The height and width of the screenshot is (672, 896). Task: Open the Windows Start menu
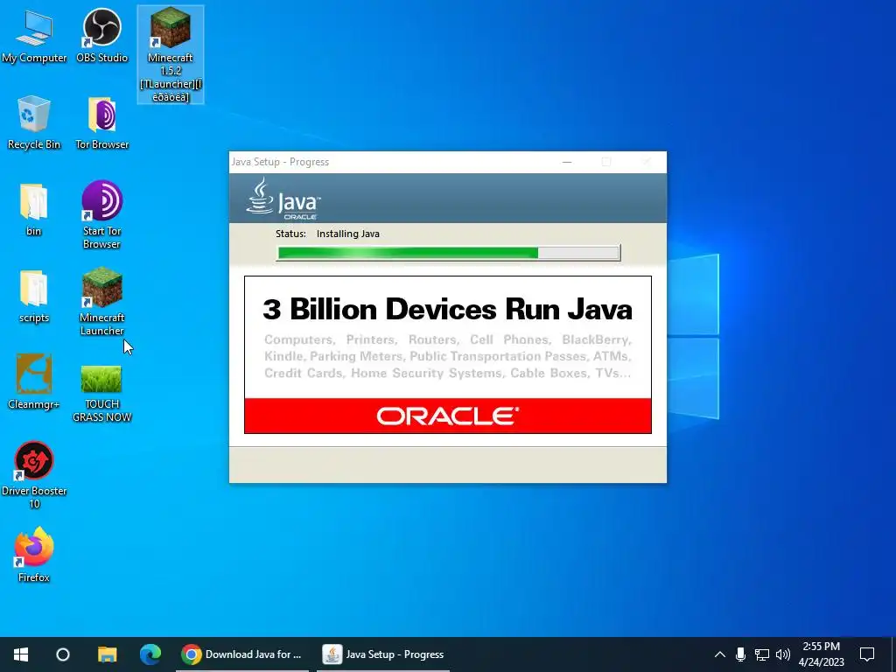click(21, 654)
